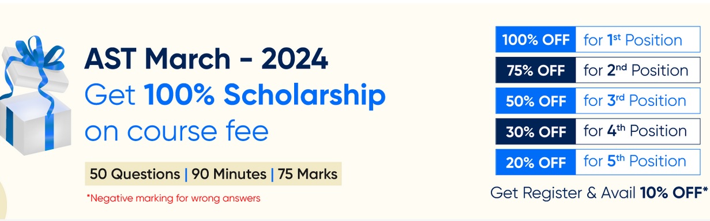710x221 pixels.
Task: Click the bold 10% OFF* text
Action: [674, 192]
